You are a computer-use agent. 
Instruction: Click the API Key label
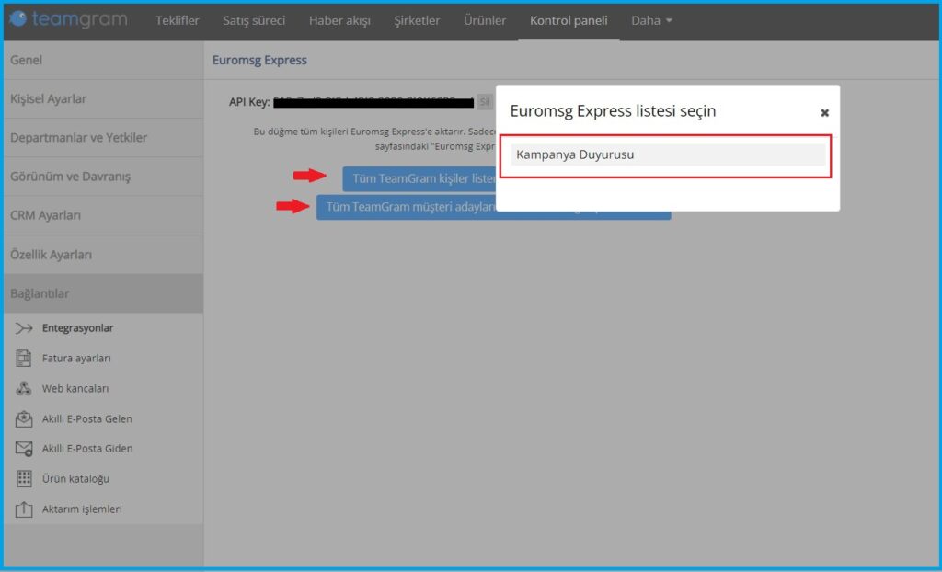point(249,102)
